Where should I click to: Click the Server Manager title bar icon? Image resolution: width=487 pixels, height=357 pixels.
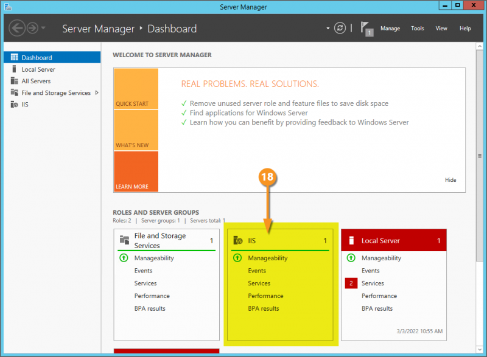[x=8, y=7]
